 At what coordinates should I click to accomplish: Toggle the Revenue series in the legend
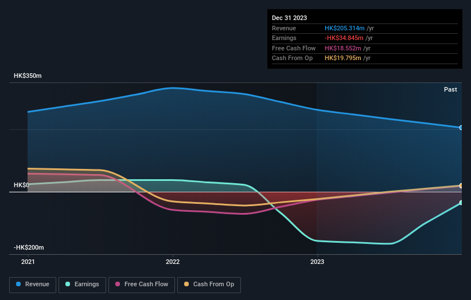(33, 285)
